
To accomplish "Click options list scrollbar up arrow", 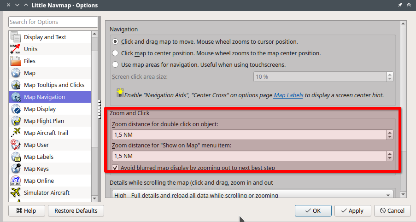I will [x=94, y=34].
